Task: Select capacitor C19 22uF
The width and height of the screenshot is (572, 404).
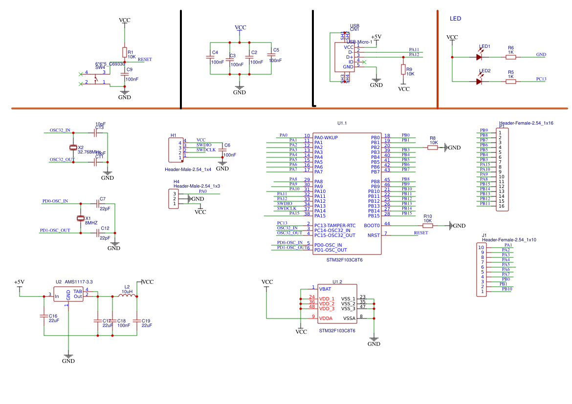Action: [x=137, y=321]
